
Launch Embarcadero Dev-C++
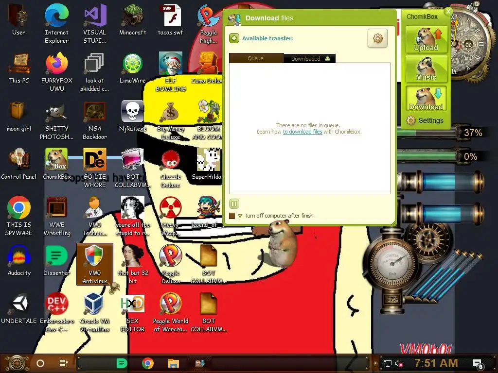(x=56, y=312)
